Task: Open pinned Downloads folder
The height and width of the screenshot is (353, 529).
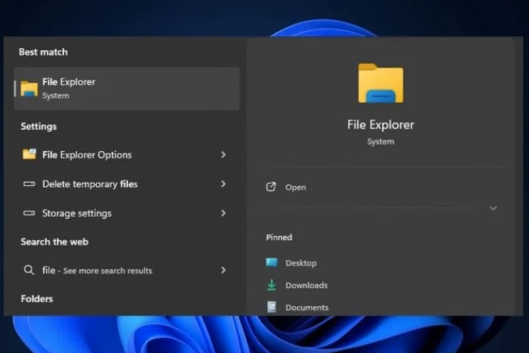Action: [307, 285]
